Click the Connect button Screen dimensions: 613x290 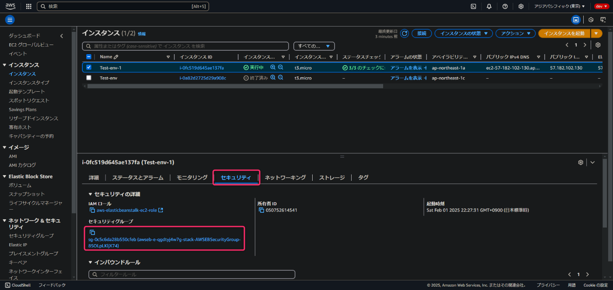click(x=422, y=33)
